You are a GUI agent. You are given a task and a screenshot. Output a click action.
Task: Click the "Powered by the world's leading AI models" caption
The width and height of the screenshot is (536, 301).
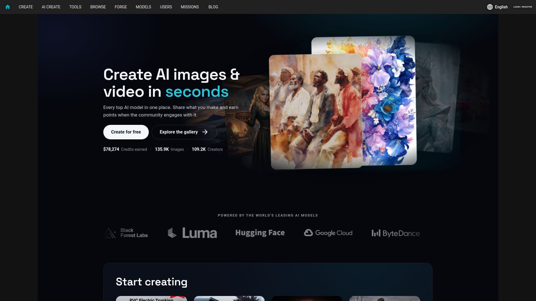(268, 215)
